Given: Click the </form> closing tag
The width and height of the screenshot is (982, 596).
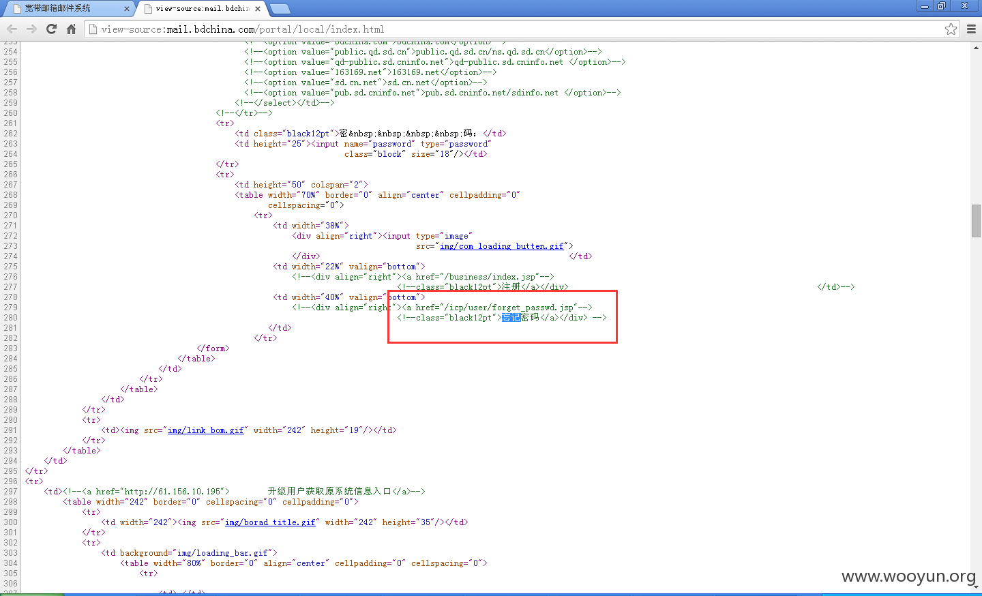Looking at the screenshot, I should (213, 348).
